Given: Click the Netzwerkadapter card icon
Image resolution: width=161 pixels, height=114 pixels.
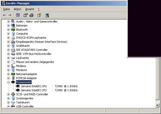Looking at the screenshot, I should (13, 74).
